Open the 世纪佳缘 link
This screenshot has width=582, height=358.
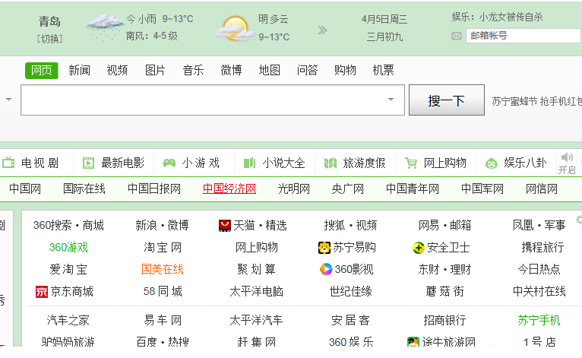(351, 292)
